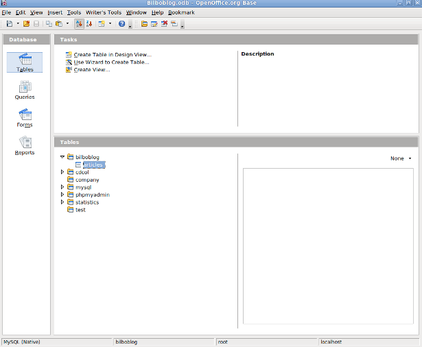Expand the phpmyadmin tree node
This screenshot has width=422, height=347.
[62, 195]
